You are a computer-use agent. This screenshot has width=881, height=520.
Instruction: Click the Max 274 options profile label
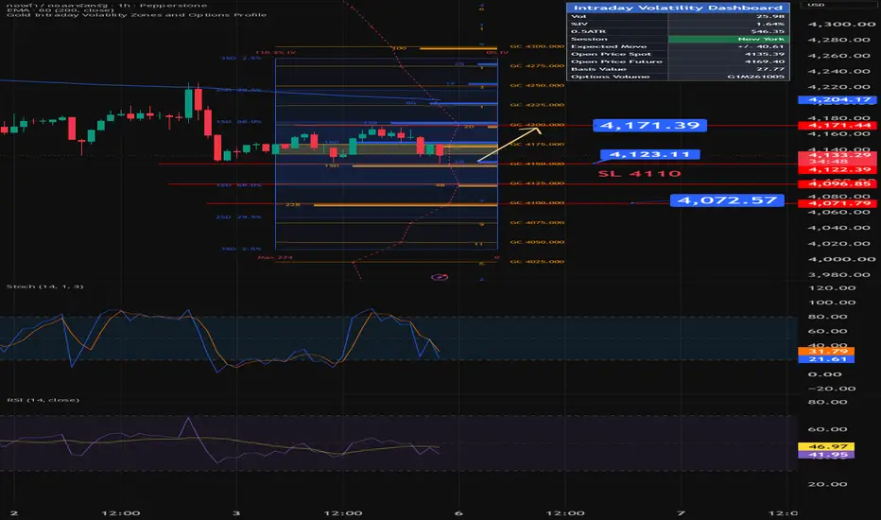click(x=275, y=257)
